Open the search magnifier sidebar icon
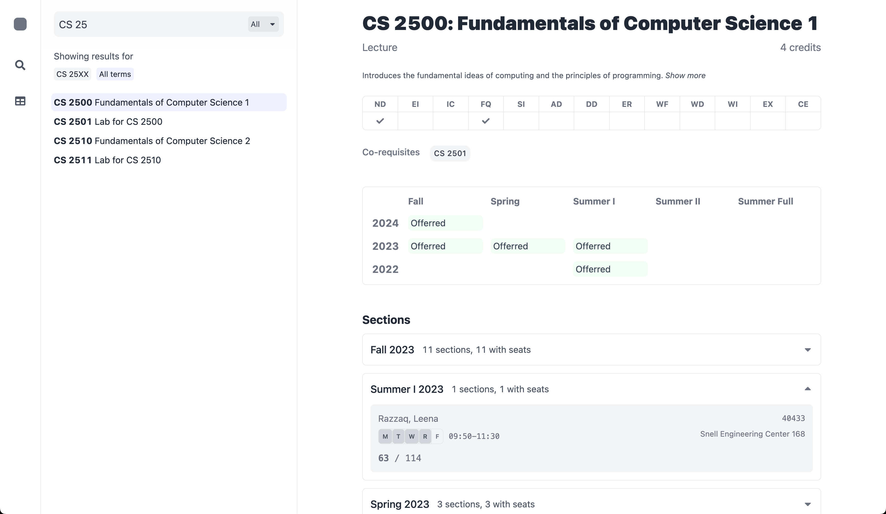Image resolution: width=886 pixels, height=514 pixels. coord(20,65)
